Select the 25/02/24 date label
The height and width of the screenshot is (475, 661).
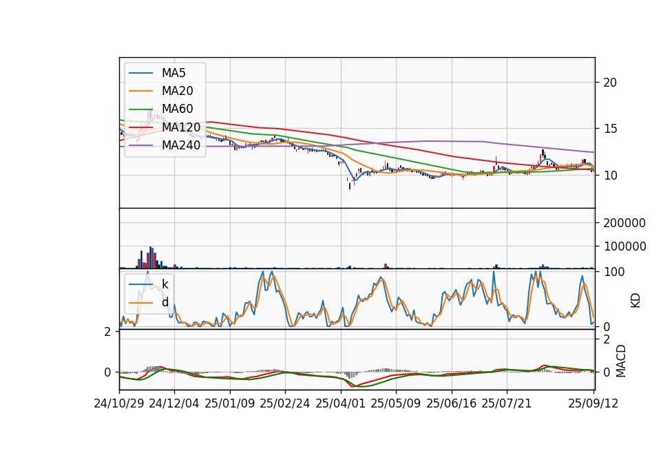(285, 403)
